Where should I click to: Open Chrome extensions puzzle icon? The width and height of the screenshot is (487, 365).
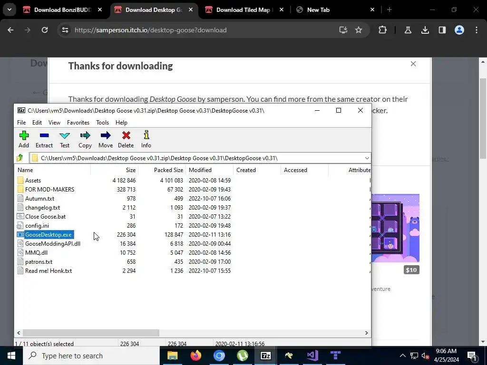click(383, 30)
